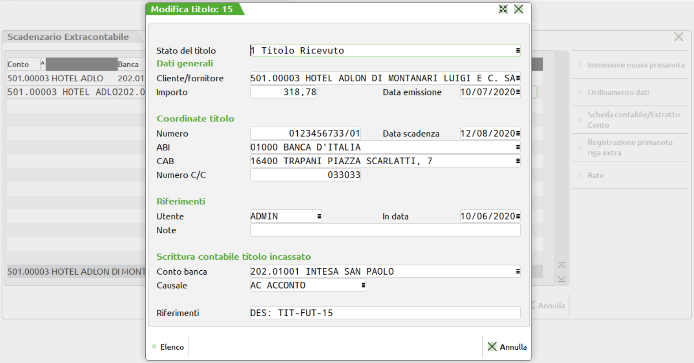Open the Data emissione date picker

coord(518,92)
